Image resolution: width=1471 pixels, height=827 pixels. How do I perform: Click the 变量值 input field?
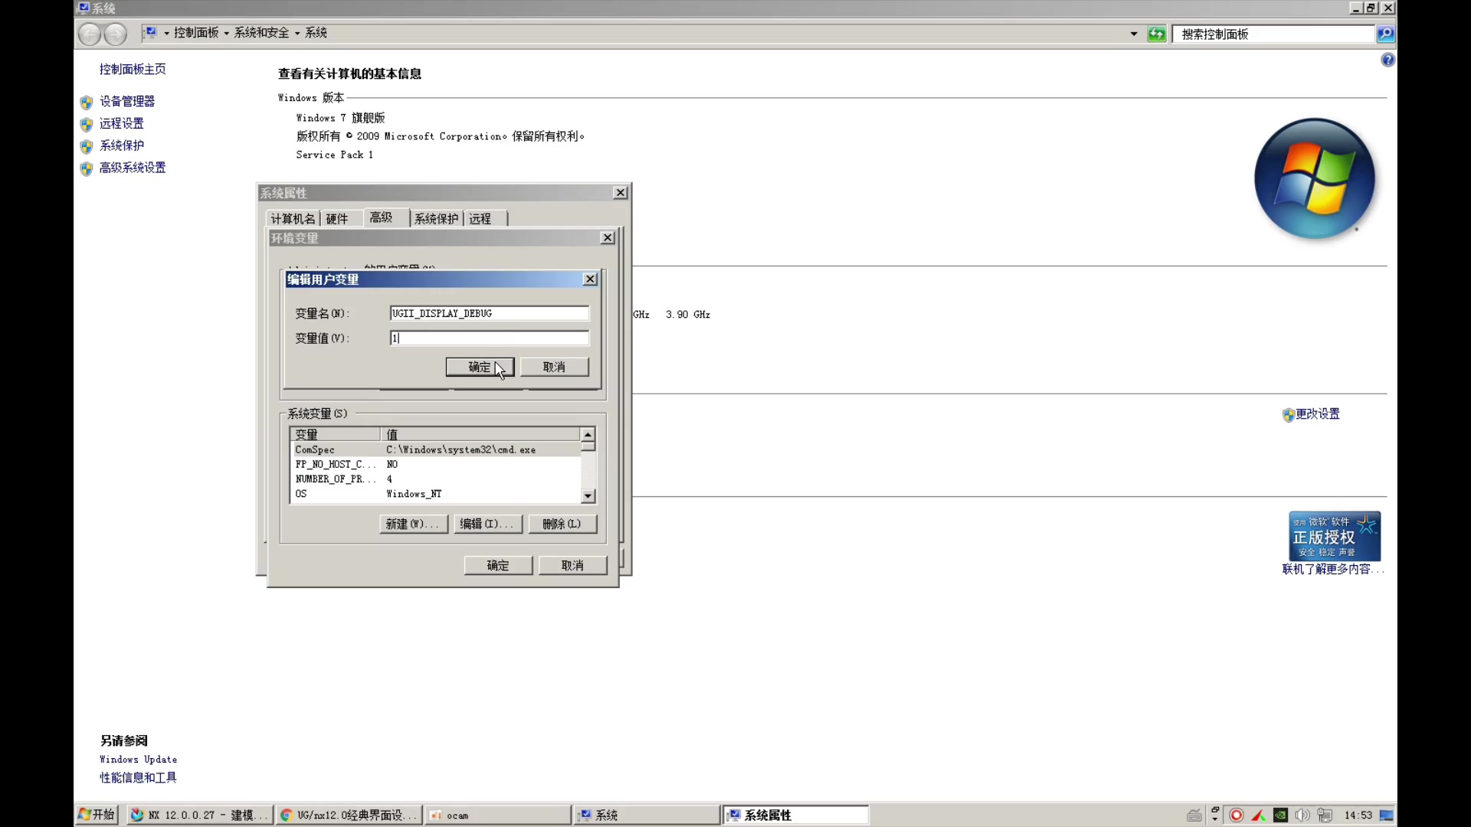click(x=490, y=338)
